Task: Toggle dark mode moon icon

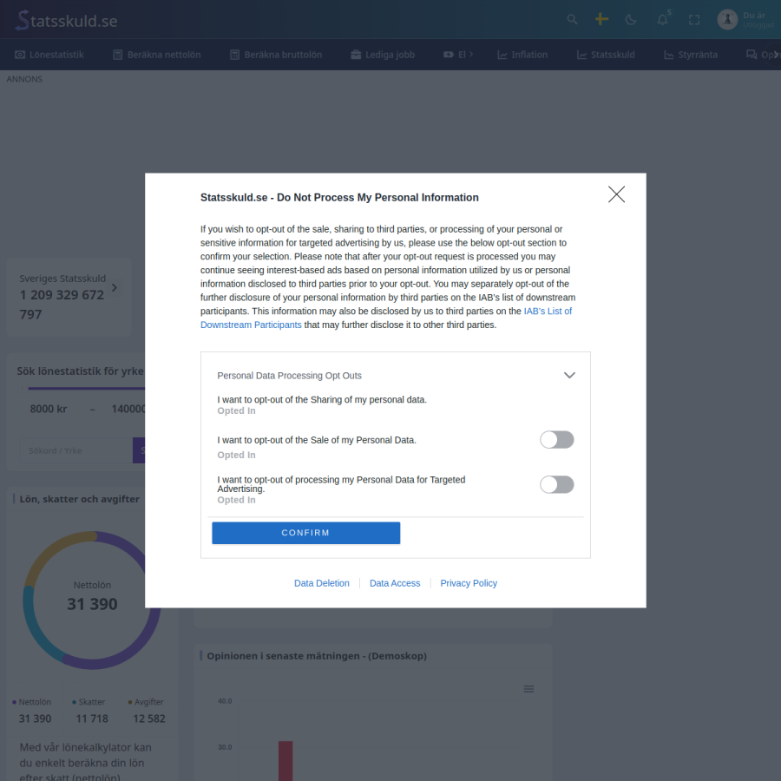Action: (x=631, y=20)
